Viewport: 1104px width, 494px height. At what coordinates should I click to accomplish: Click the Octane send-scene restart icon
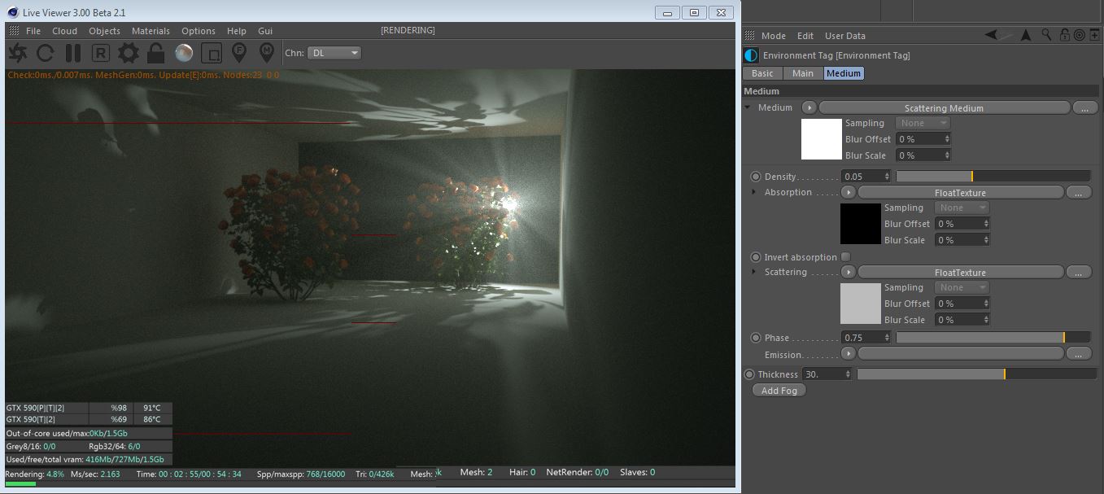pos(18,53)
